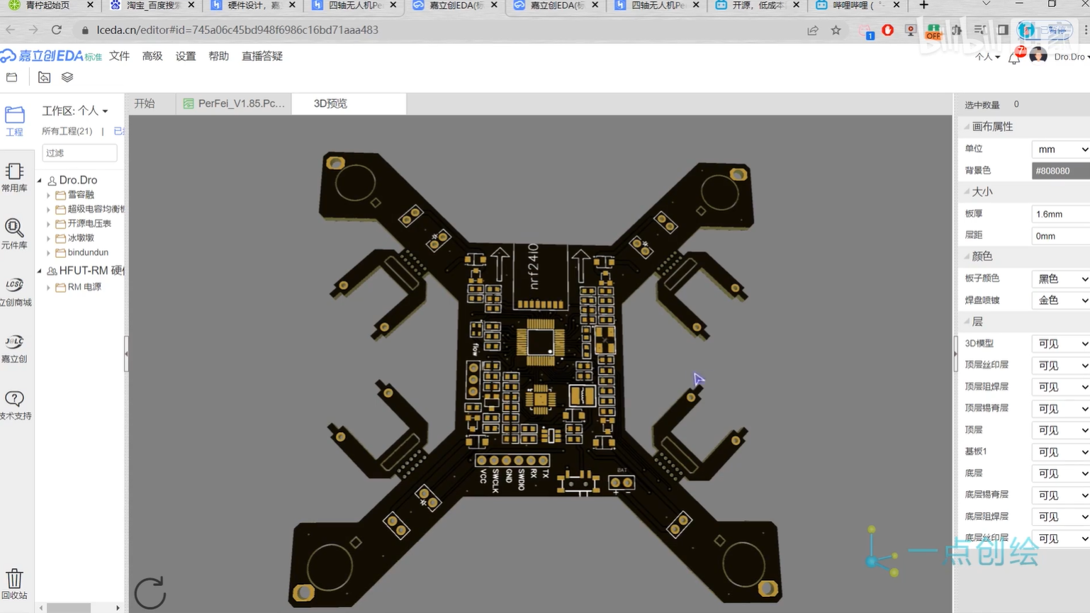Open the 个人 account dropdown

987,57
